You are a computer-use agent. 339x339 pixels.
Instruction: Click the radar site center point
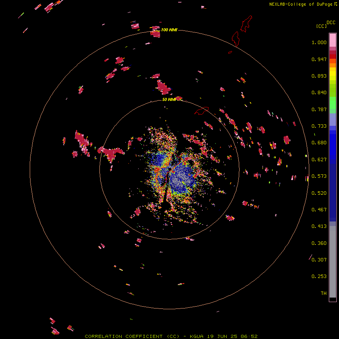coord(170,169)
